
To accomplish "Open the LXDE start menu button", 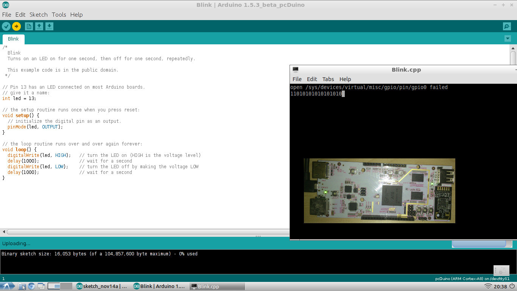I will point(8,286).
